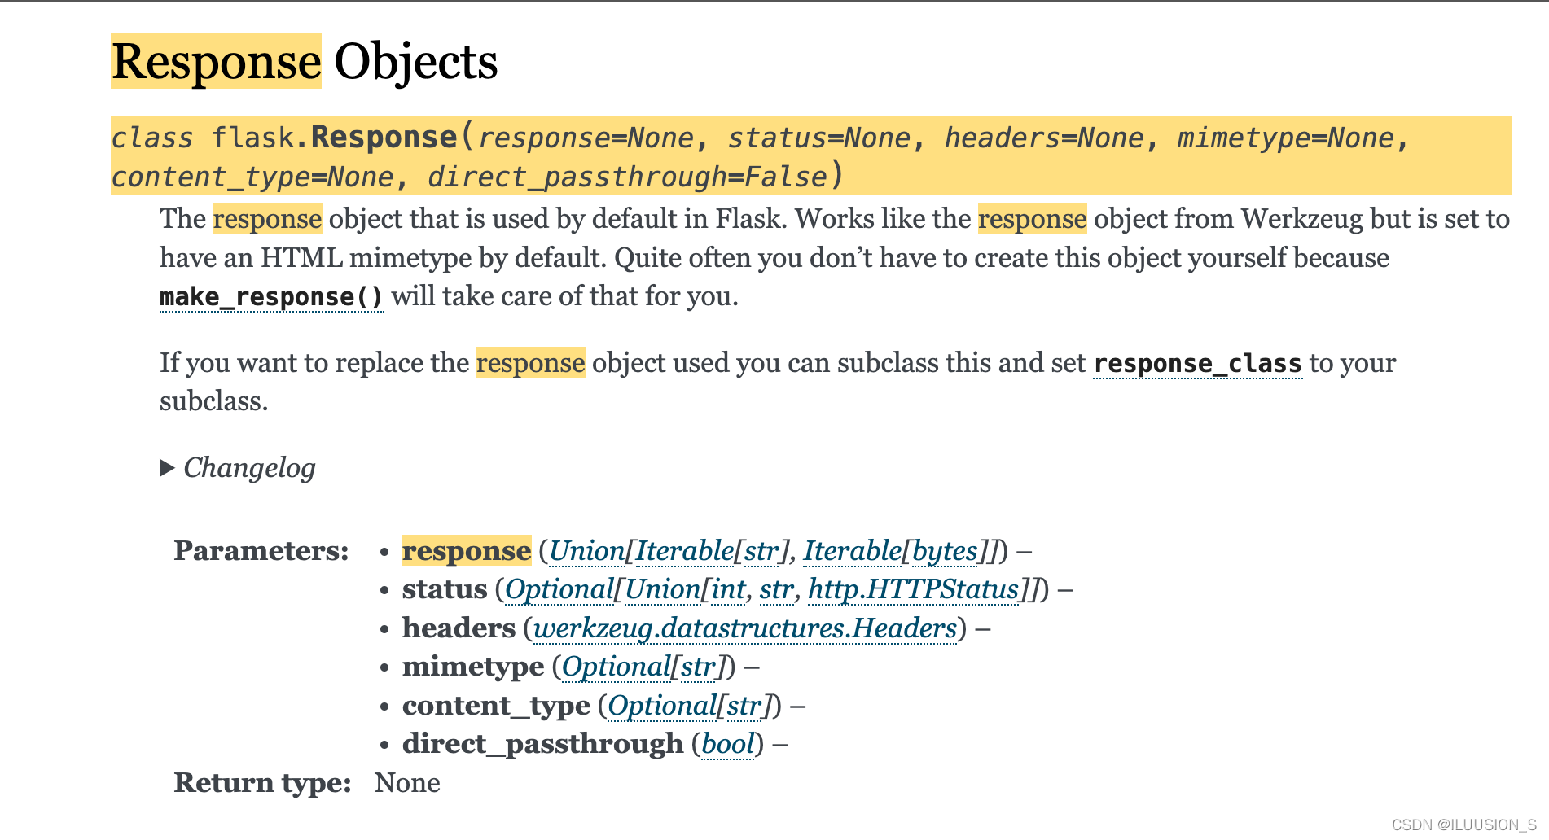Click the Response Objects heading
The width and height of the screenshot is (1549, 840).
(x=305, y=61)
